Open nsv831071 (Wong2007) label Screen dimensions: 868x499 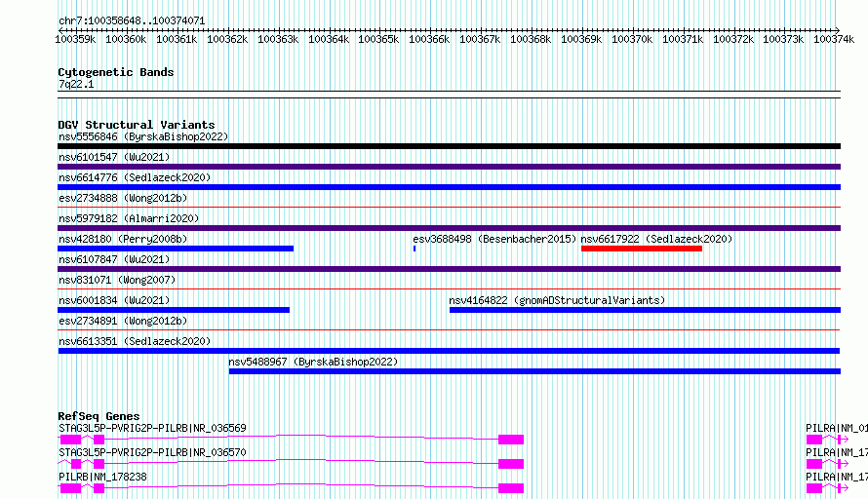[x=117, y=280]
